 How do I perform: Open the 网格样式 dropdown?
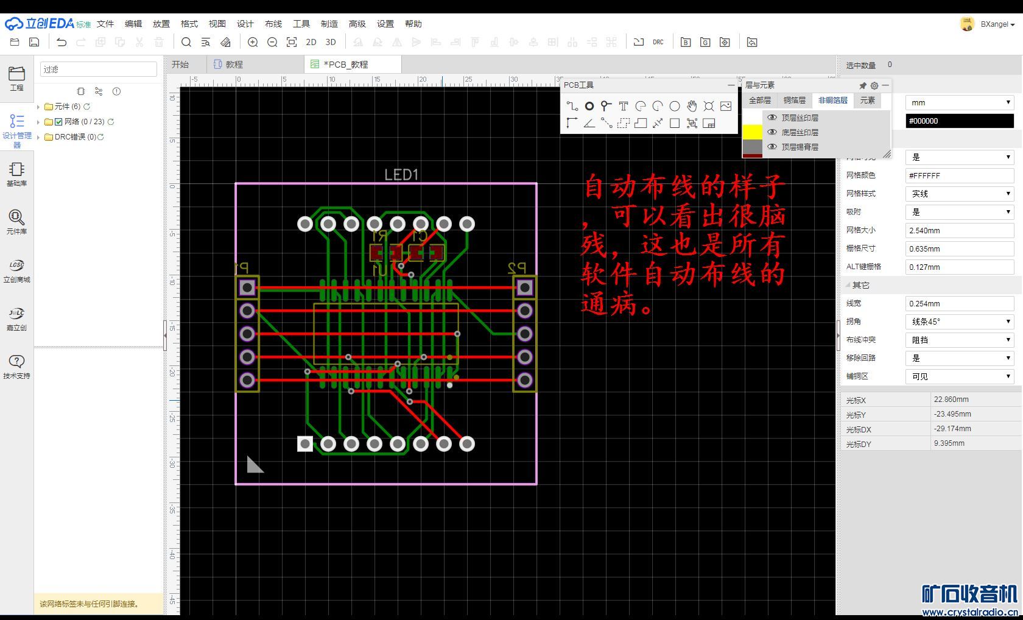click(959, 194)
